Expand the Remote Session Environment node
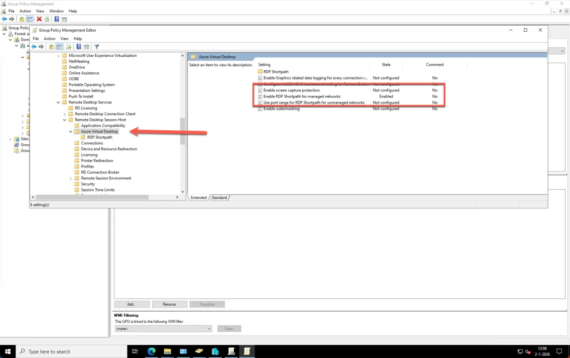The height and width of the screenshot is (358, 570). coord(71,179)
